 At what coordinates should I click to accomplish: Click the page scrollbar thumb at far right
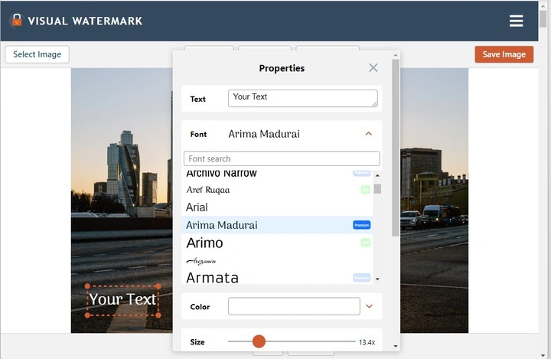(543, 18)
